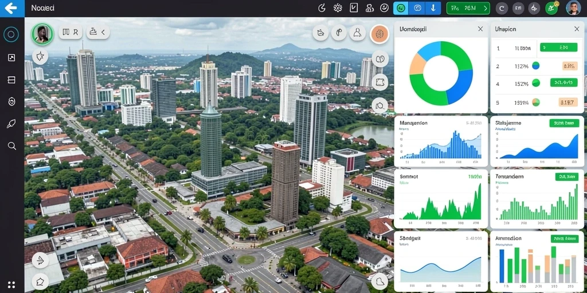Click the round map button at bottom right of map
Viewport: 587px width, 293px height.
coord(380,281)
